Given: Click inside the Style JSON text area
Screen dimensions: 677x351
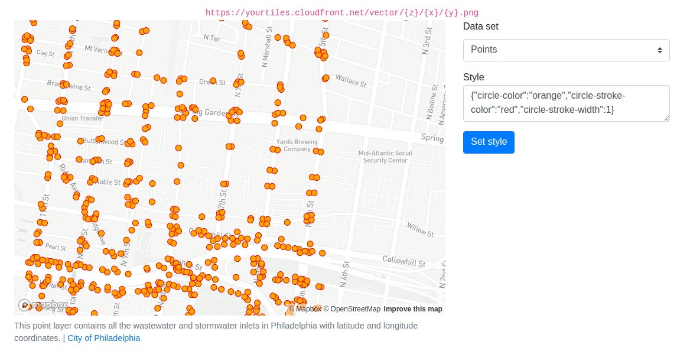Looking at the screenshot, I should [x=566, y=103].
